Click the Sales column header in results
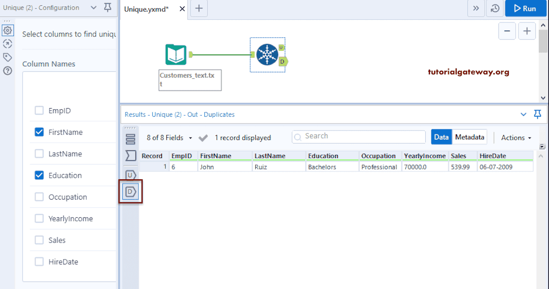The height and width of the screenshot is (289, 549). coord(463,156)
